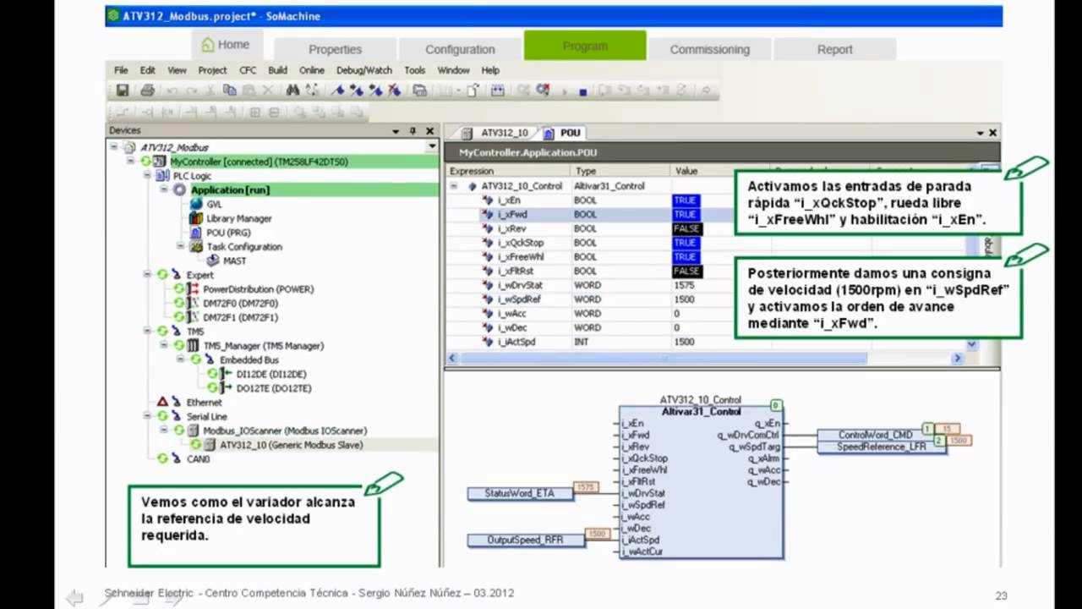
Task: Click the POU (PRG) document icon
Action: click(x=196, y=233)
